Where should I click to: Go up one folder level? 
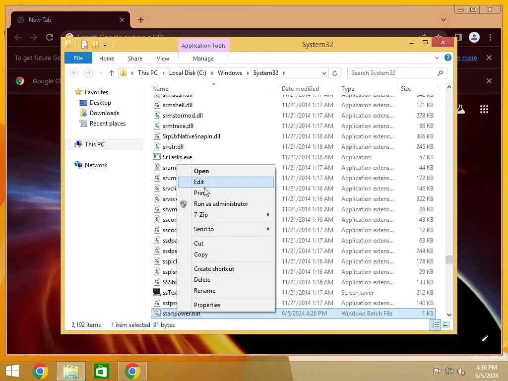[x=112, y=73]
